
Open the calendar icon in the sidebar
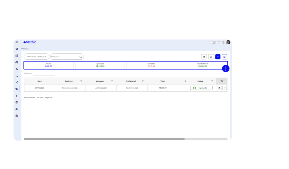[17, 56]
